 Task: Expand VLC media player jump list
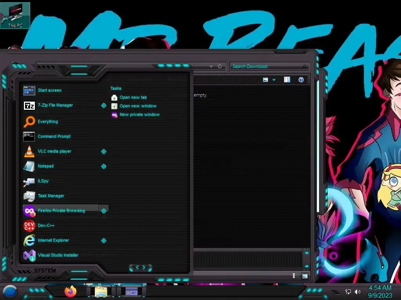103,152
